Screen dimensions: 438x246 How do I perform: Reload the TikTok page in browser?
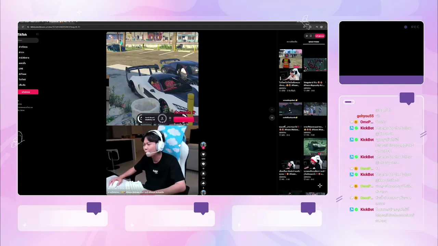tap(23, 27)
